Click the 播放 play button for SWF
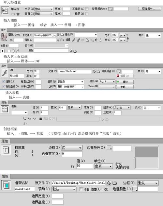The image size is (163, 206). [x=125, y=82]
